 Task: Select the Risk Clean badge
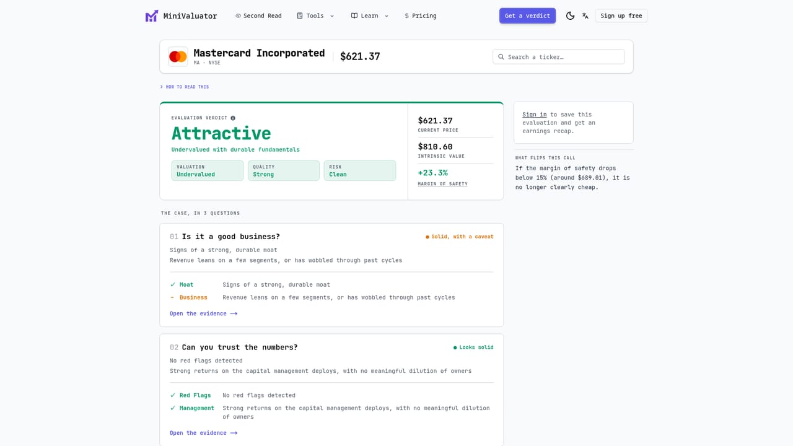[360, 170]
